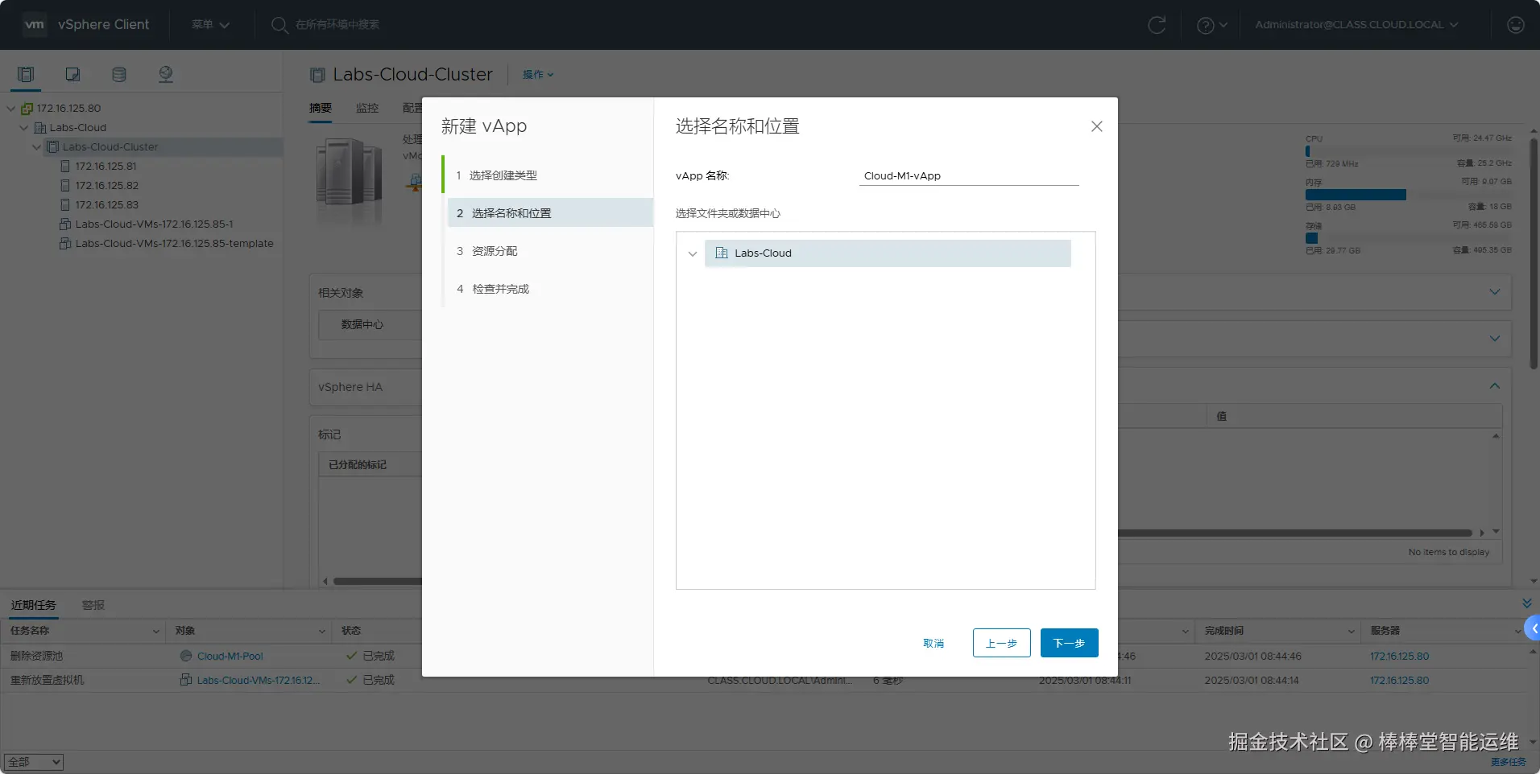Click the 下一步 next button

(1069, 643)
